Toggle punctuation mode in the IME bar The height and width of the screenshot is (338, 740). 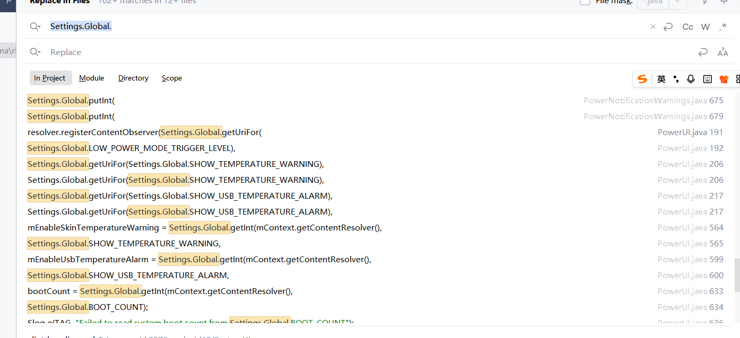coord(676,79)
